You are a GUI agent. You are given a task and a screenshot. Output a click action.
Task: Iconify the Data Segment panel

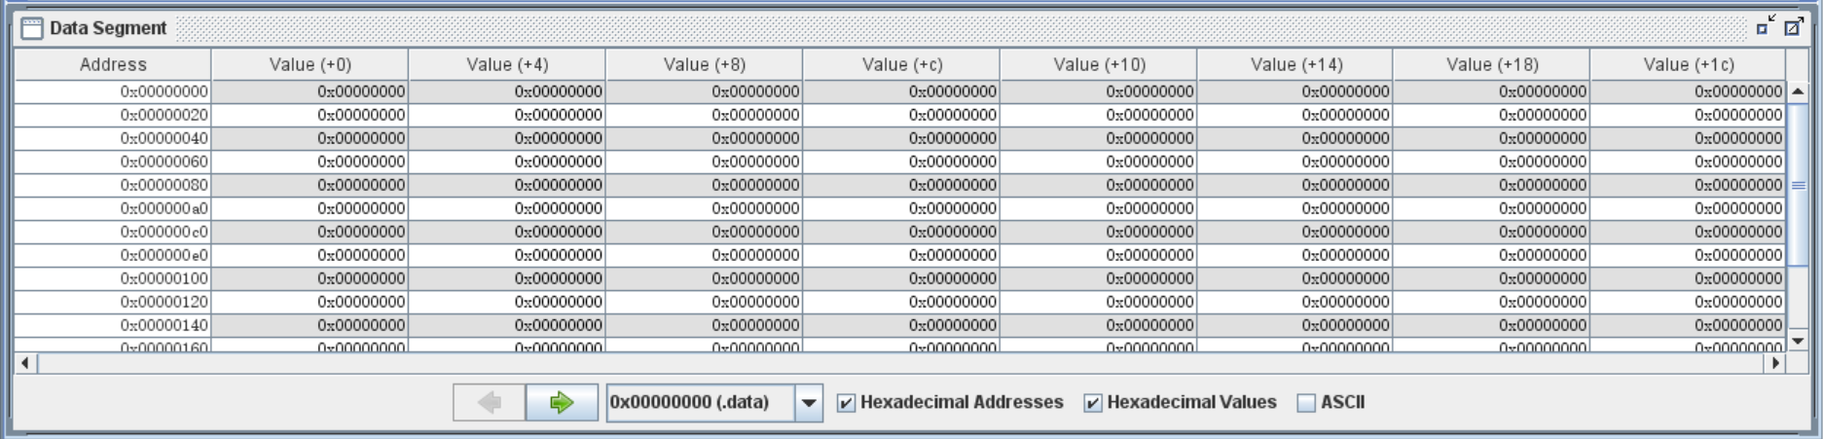click(x=1765, y=27)
